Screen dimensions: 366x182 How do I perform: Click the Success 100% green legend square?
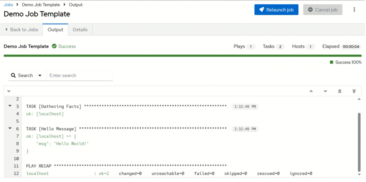pos(331,62)
